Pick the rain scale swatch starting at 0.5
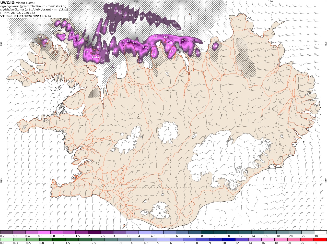 pos(33,240)
